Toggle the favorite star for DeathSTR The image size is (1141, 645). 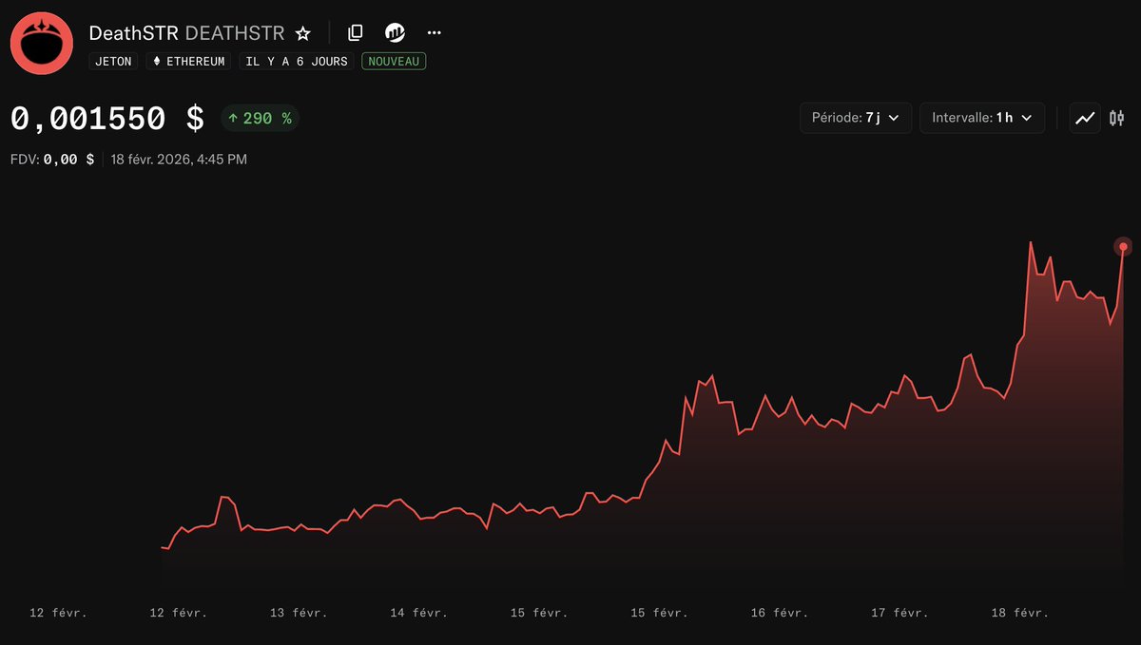coord(302,32)
